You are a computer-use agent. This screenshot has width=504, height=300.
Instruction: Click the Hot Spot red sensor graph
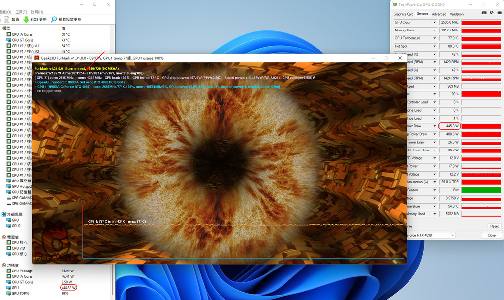click(481, 46)
